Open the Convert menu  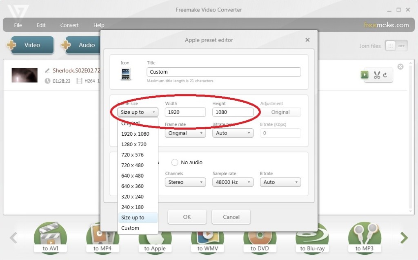point(69,25)
